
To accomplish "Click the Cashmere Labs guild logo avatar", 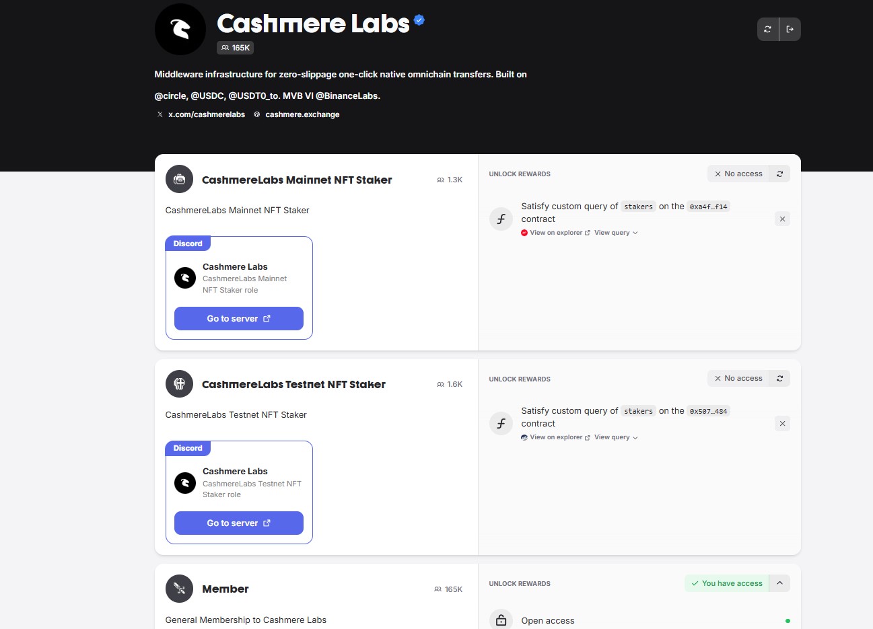I will tap(180, 30).
